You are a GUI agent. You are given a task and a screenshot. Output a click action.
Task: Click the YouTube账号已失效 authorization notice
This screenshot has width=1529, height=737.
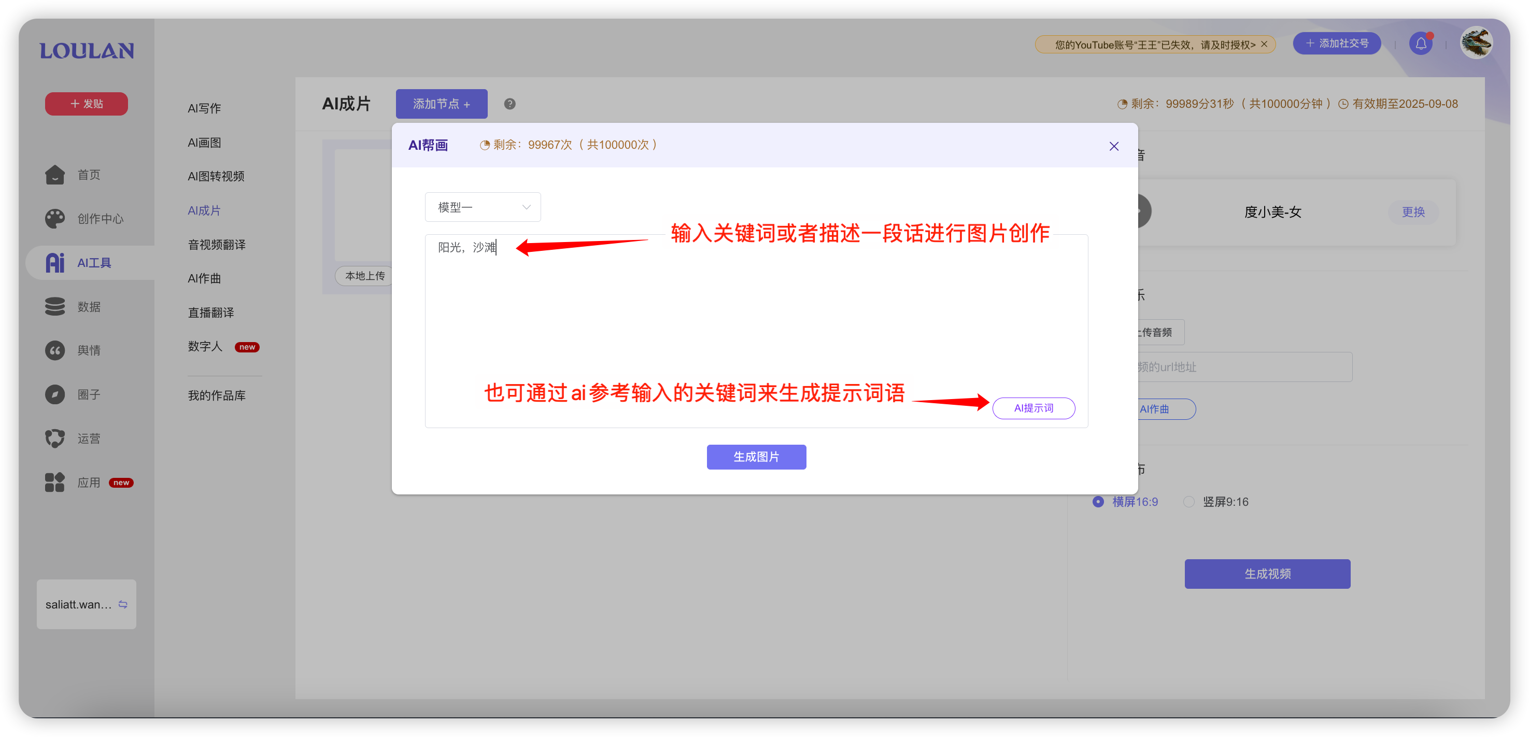[1155, 45]
